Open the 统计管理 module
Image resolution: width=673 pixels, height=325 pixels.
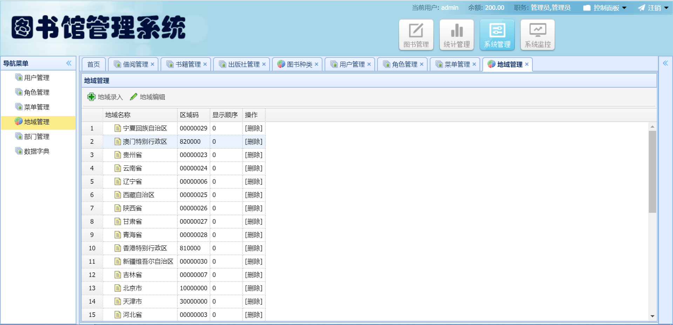click(456, 34)
